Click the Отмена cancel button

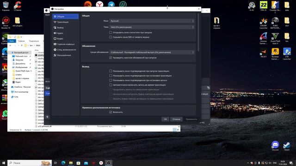[176, 119]
